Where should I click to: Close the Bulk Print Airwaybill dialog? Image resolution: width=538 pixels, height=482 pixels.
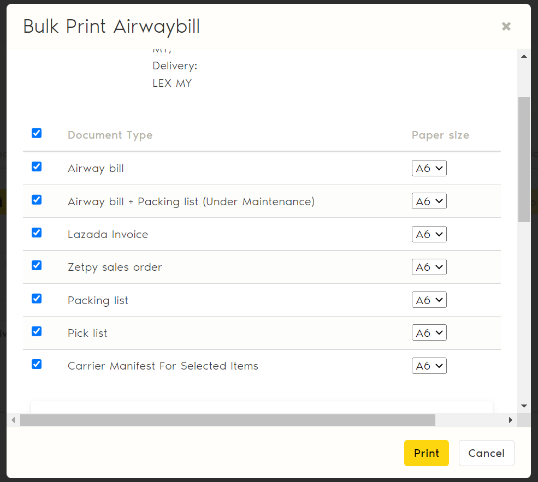[x=506, y=26]
